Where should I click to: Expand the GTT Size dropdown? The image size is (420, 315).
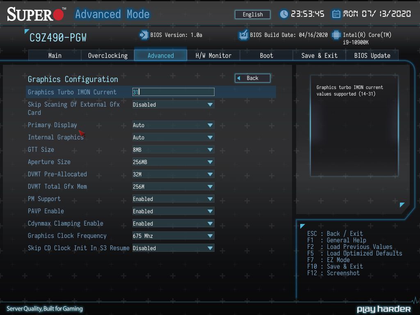(173, 150)
